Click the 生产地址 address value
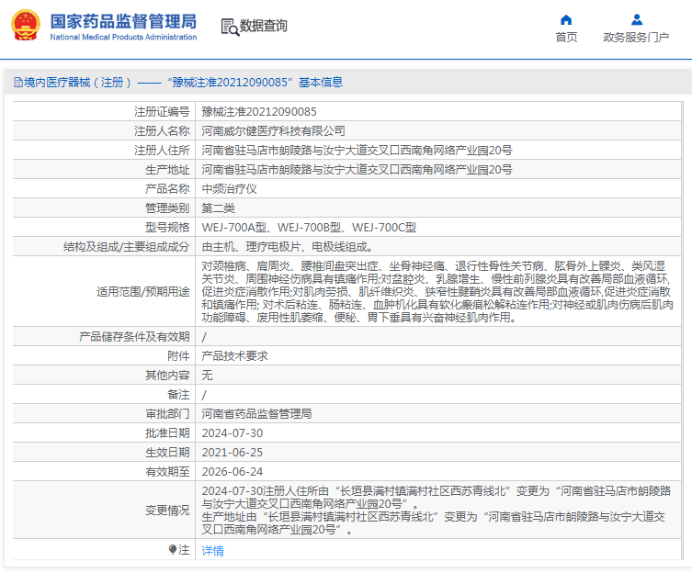The height and width of the screenshot is (584, 692). click(x=357, y=170)
